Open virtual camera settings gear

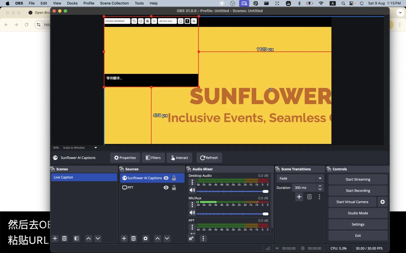click(x=383, y=202)
